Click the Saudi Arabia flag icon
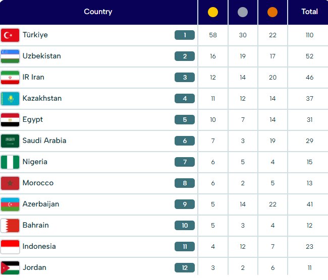The height and width of the screenshot is (280, 328). 10,141
